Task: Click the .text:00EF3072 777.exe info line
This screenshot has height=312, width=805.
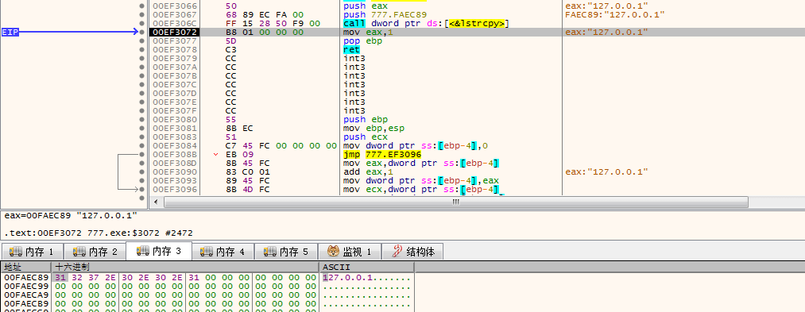Action: point(98,233)
